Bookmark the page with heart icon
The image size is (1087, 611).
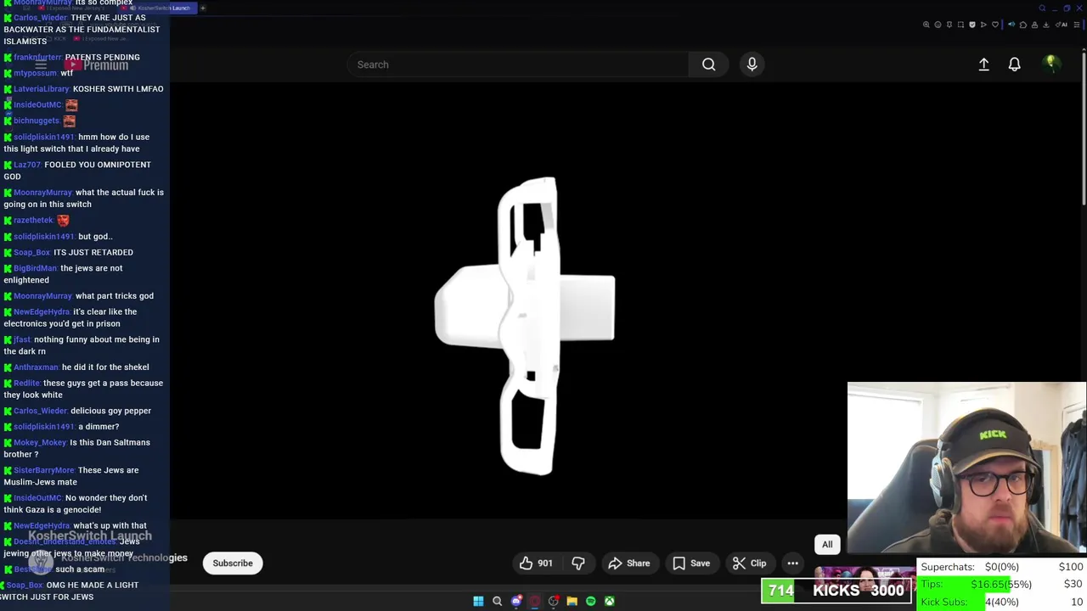click(995, 25)
